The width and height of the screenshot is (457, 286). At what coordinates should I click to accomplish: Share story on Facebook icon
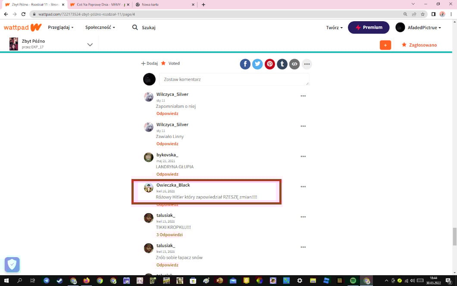[x=245, y=64]
